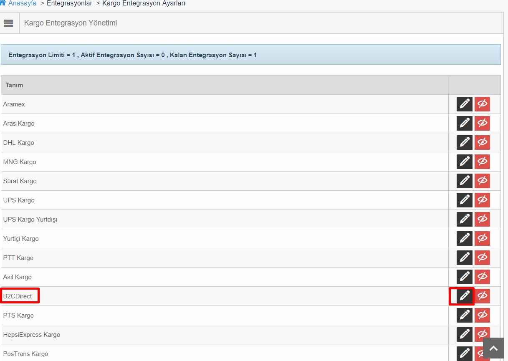
Task: Toggle PTT Kargo visibility
Action: click(482, 258)
